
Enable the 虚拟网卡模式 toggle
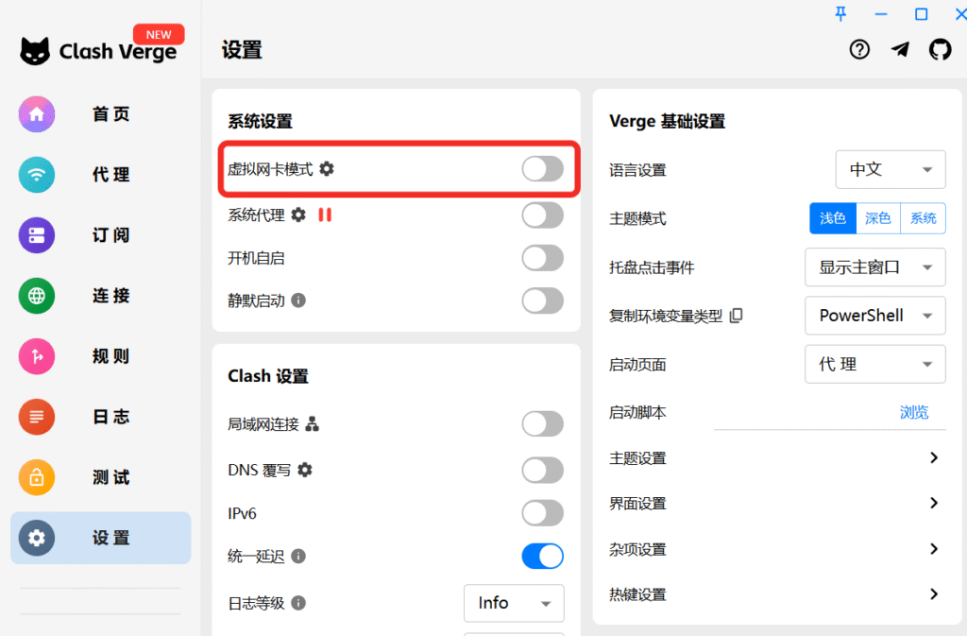click(x=542, y=169)
